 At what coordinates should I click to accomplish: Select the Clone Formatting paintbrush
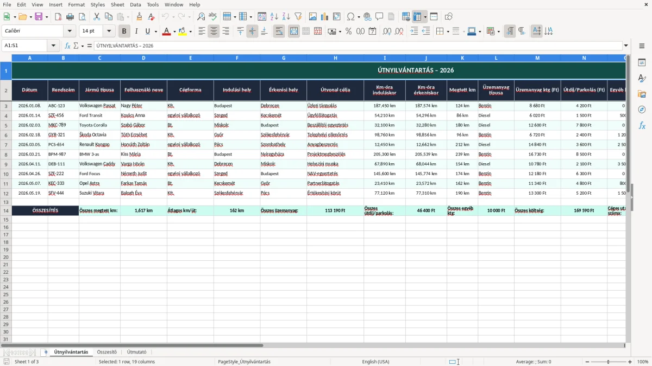pyautogui.click(x=139, y=17)
